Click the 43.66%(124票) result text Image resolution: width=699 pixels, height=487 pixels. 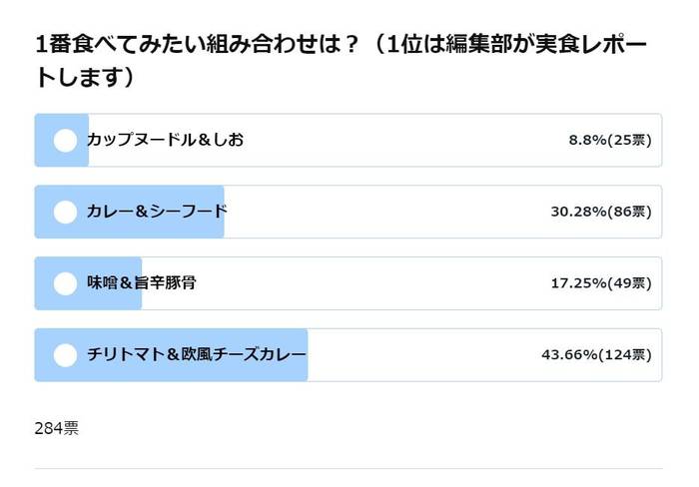point(596,354)
